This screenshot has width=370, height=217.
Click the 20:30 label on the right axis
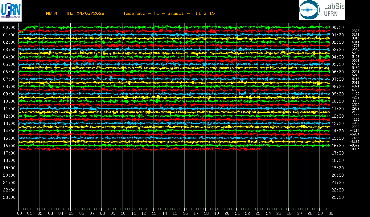pyautogui.click(x=338, y=175)
